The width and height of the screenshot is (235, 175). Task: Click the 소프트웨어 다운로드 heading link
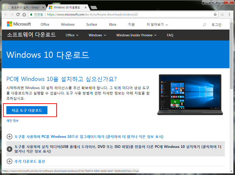[32, 35]
